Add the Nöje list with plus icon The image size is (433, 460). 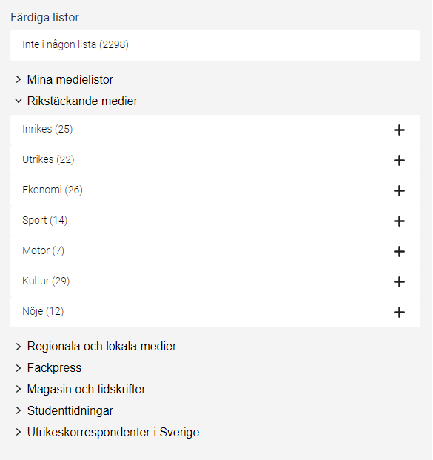coord(399,312)
